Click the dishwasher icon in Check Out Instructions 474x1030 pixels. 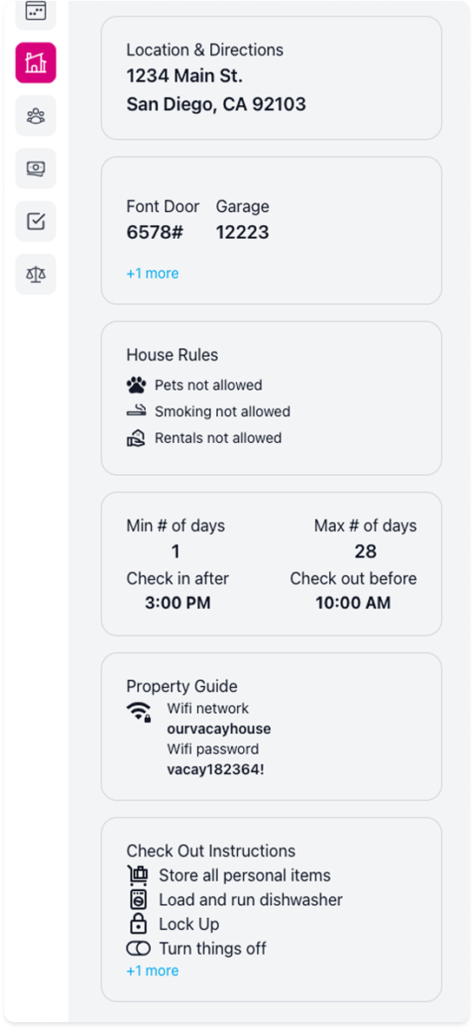click(137, 900)
